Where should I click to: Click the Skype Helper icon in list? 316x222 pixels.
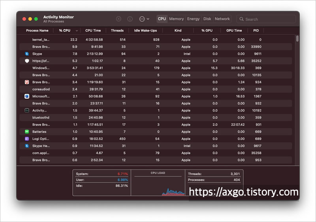coord(27,146)
